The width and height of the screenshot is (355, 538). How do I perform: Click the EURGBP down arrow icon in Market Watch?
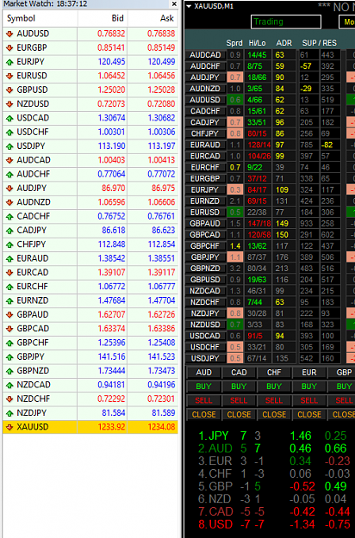(9, 47)
